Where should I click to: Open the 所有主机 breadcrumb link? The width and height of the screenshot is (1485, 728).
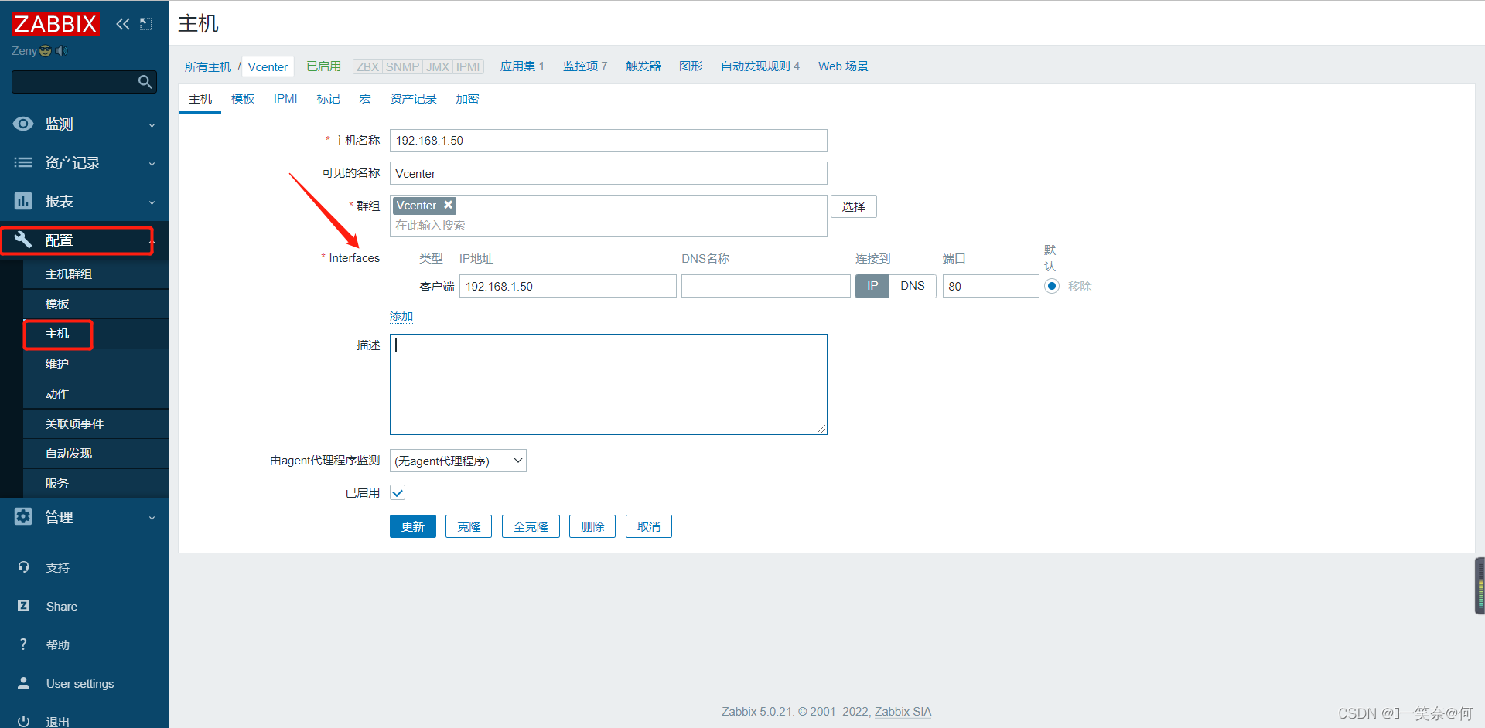208,66
